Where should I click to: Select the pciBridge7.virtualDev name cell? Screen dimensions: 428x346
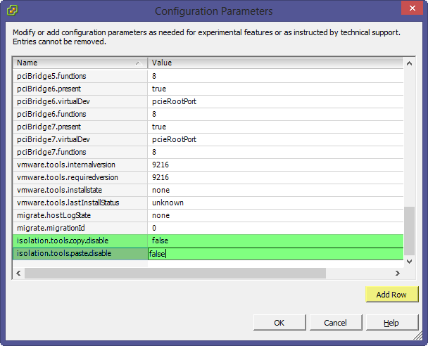click(80, 139)
